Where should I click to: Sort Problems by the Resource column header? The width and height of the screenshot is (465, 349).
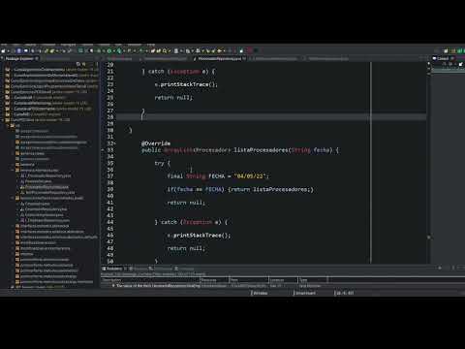point(215,280)
